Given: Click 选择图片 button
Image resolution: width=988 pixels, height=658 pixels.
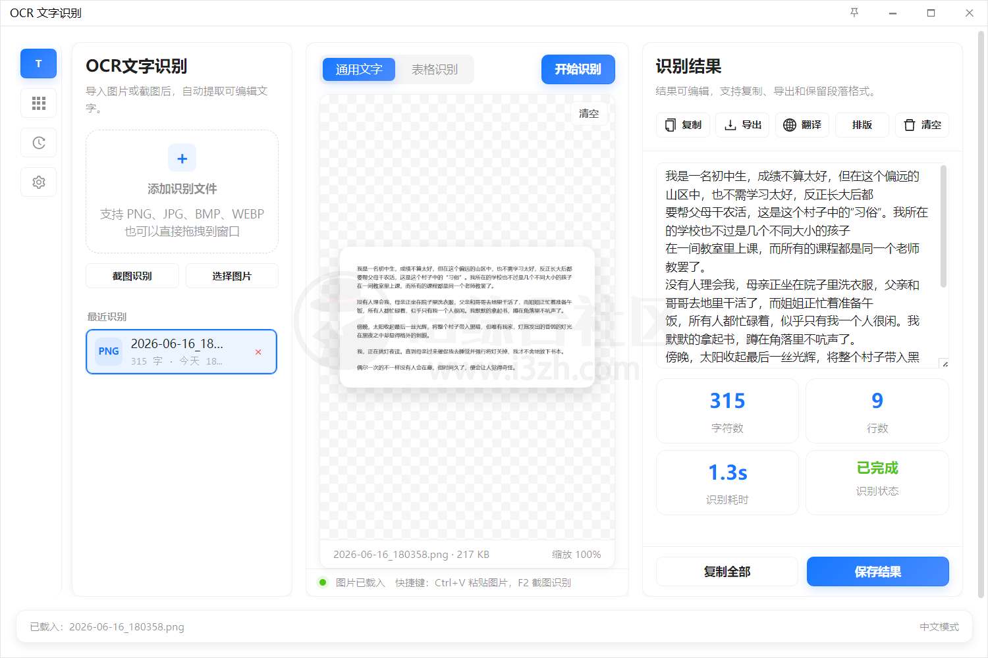Looking at the screenshot, I should [232, 276].
